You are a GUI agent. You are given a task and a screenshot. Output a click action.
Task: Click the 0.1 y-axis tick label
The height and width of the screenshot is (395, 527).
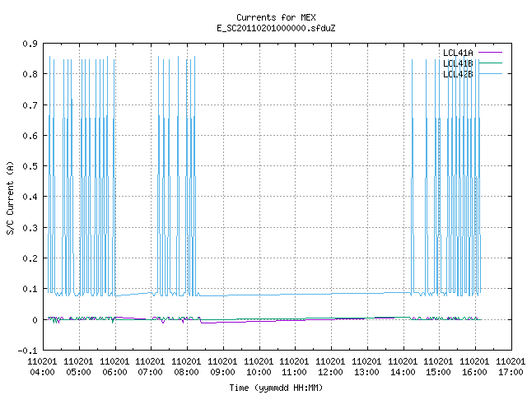pyautogui.click(x=30, y=289)
